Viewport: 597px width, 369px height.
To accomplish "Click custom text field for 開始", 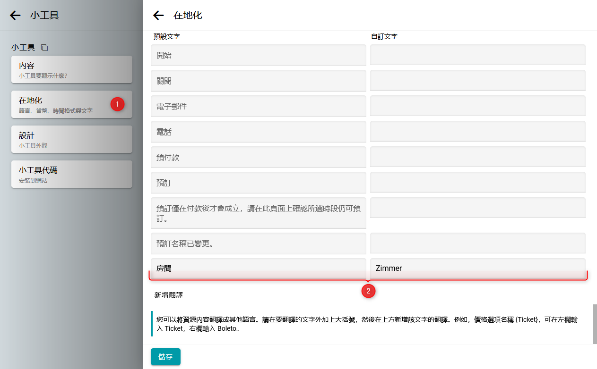I will (x=477, y=55).
